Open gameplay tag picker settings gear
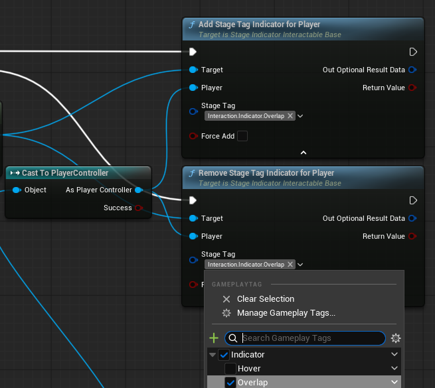435x388 pixels. tap(396, 338)
